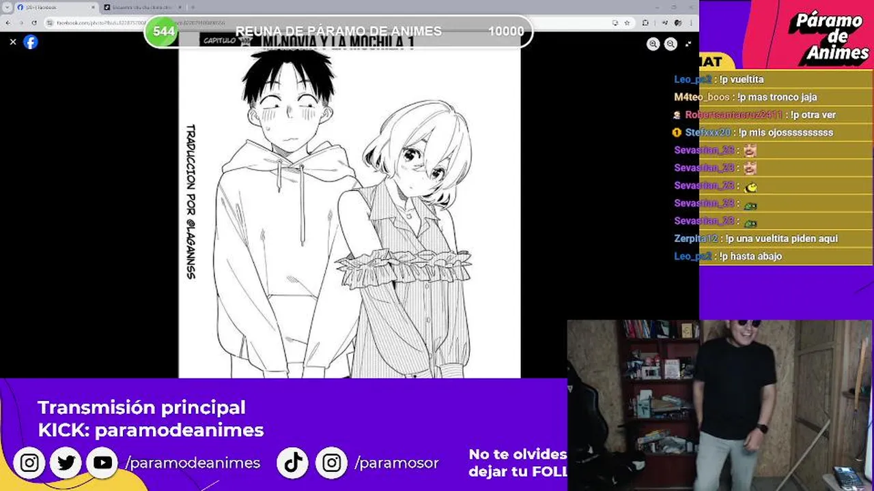Screen dimensions: 874x491
Task: Click the manga page image
Action: 350,205
